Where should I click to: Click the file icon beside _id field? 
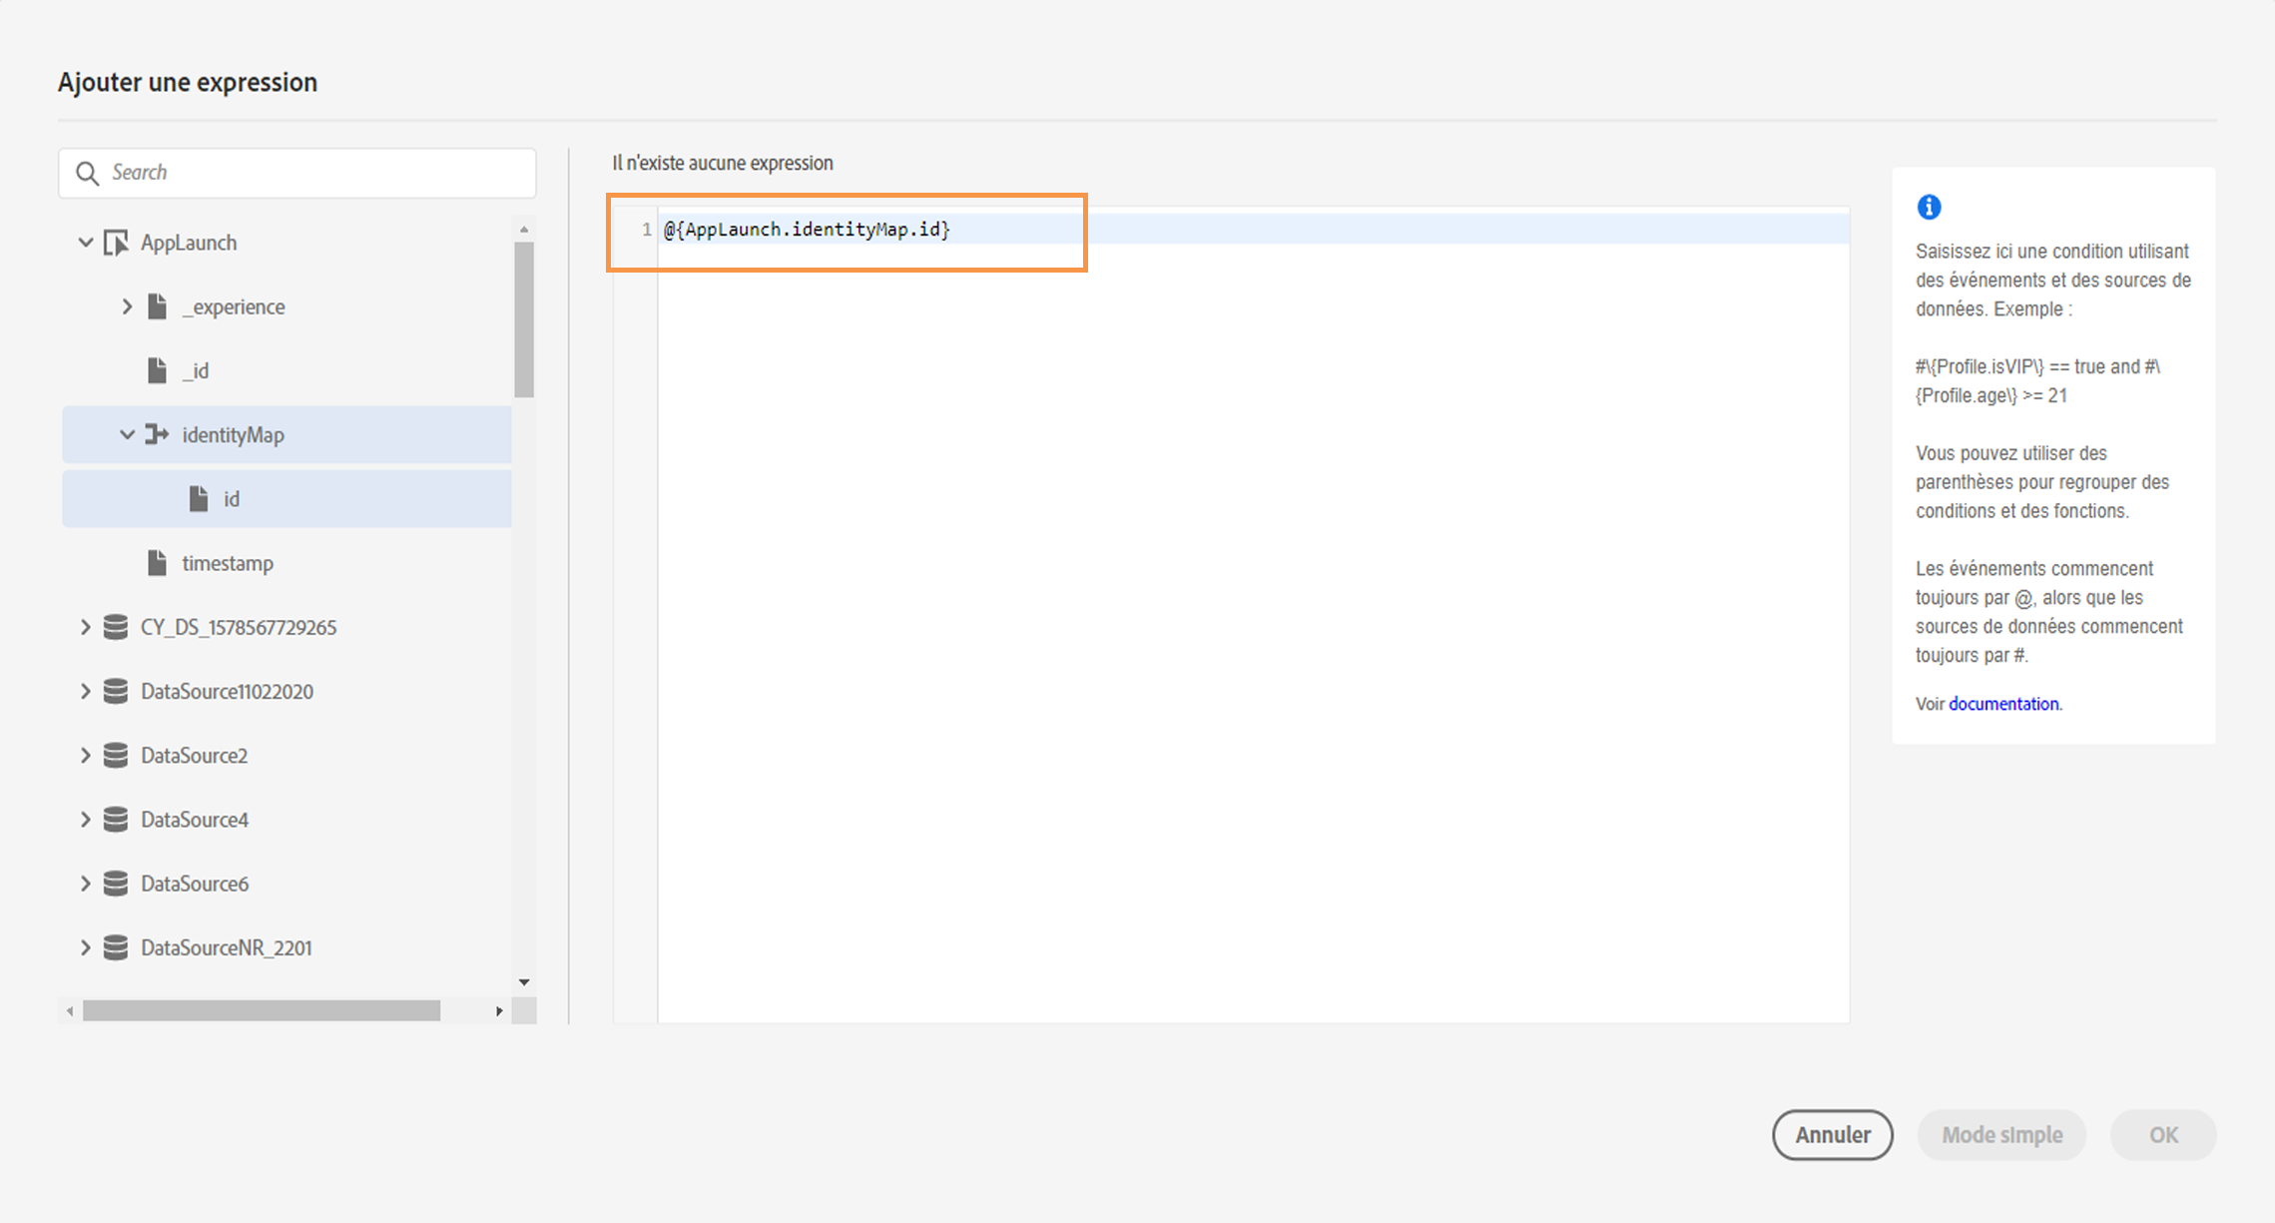(157, 370)
